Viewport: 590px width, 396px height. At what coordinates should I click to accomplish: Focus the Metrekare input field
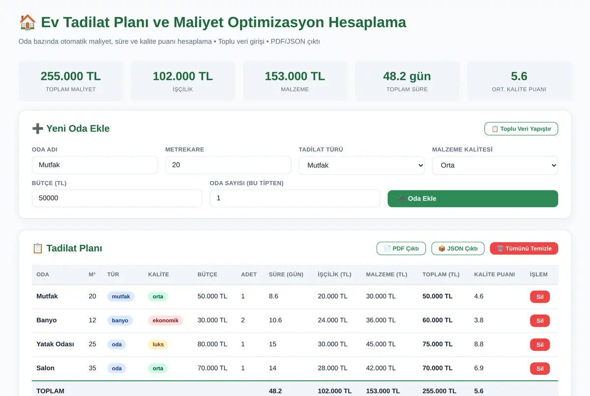[x=228, y=165]
